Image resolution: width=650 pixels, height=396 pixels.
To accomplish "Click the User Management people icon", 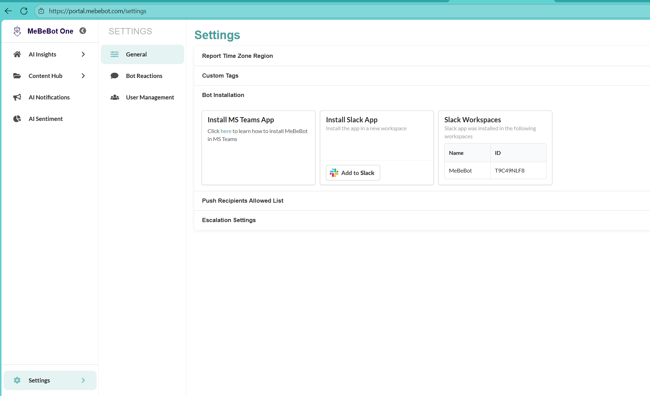I will click(115, 97).
